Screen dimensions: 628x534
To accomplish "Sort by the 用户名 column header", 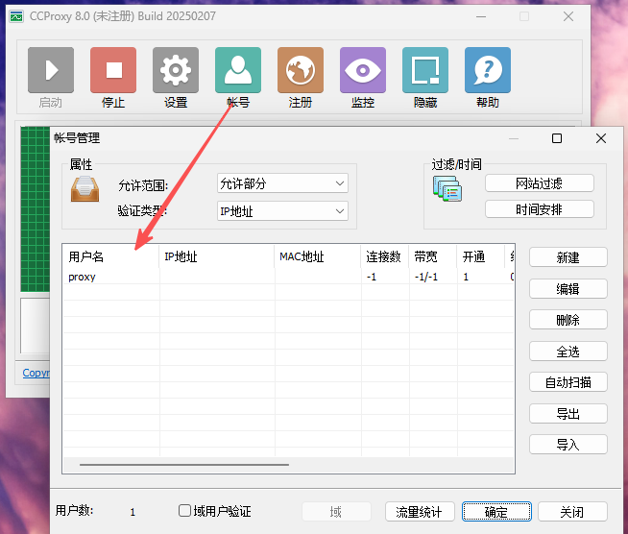I will 111,256.
